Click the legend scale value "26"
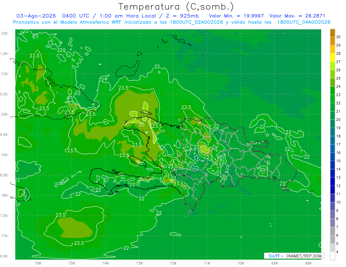Viewport: 346px width, 267px height. (339, 70)
